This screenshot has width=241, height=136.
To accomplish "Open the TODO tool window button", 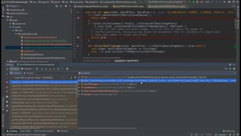I will (x=26, y=131).
